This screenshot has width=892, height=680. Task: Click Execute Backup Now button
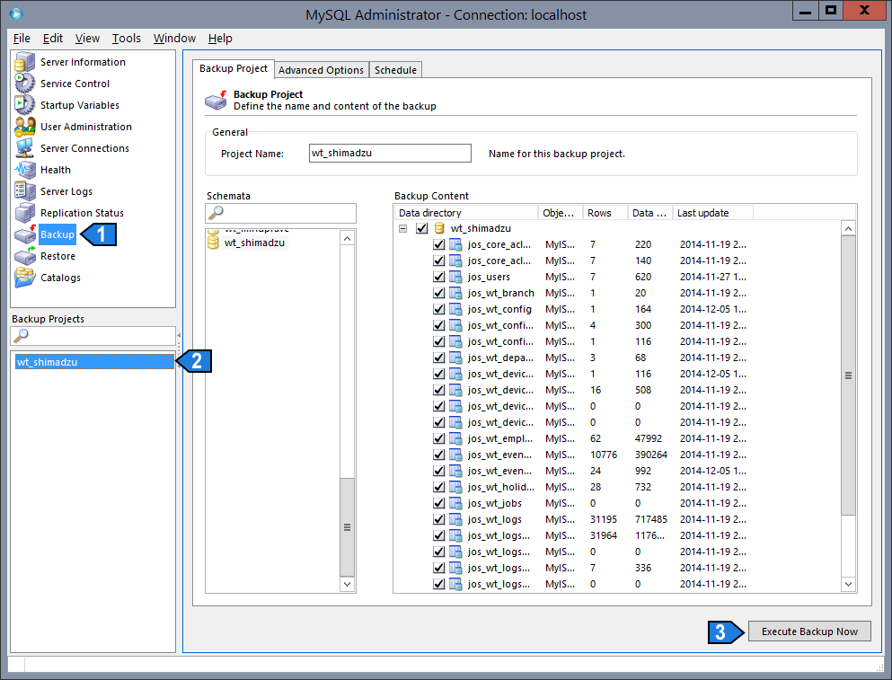pos(809,631)
